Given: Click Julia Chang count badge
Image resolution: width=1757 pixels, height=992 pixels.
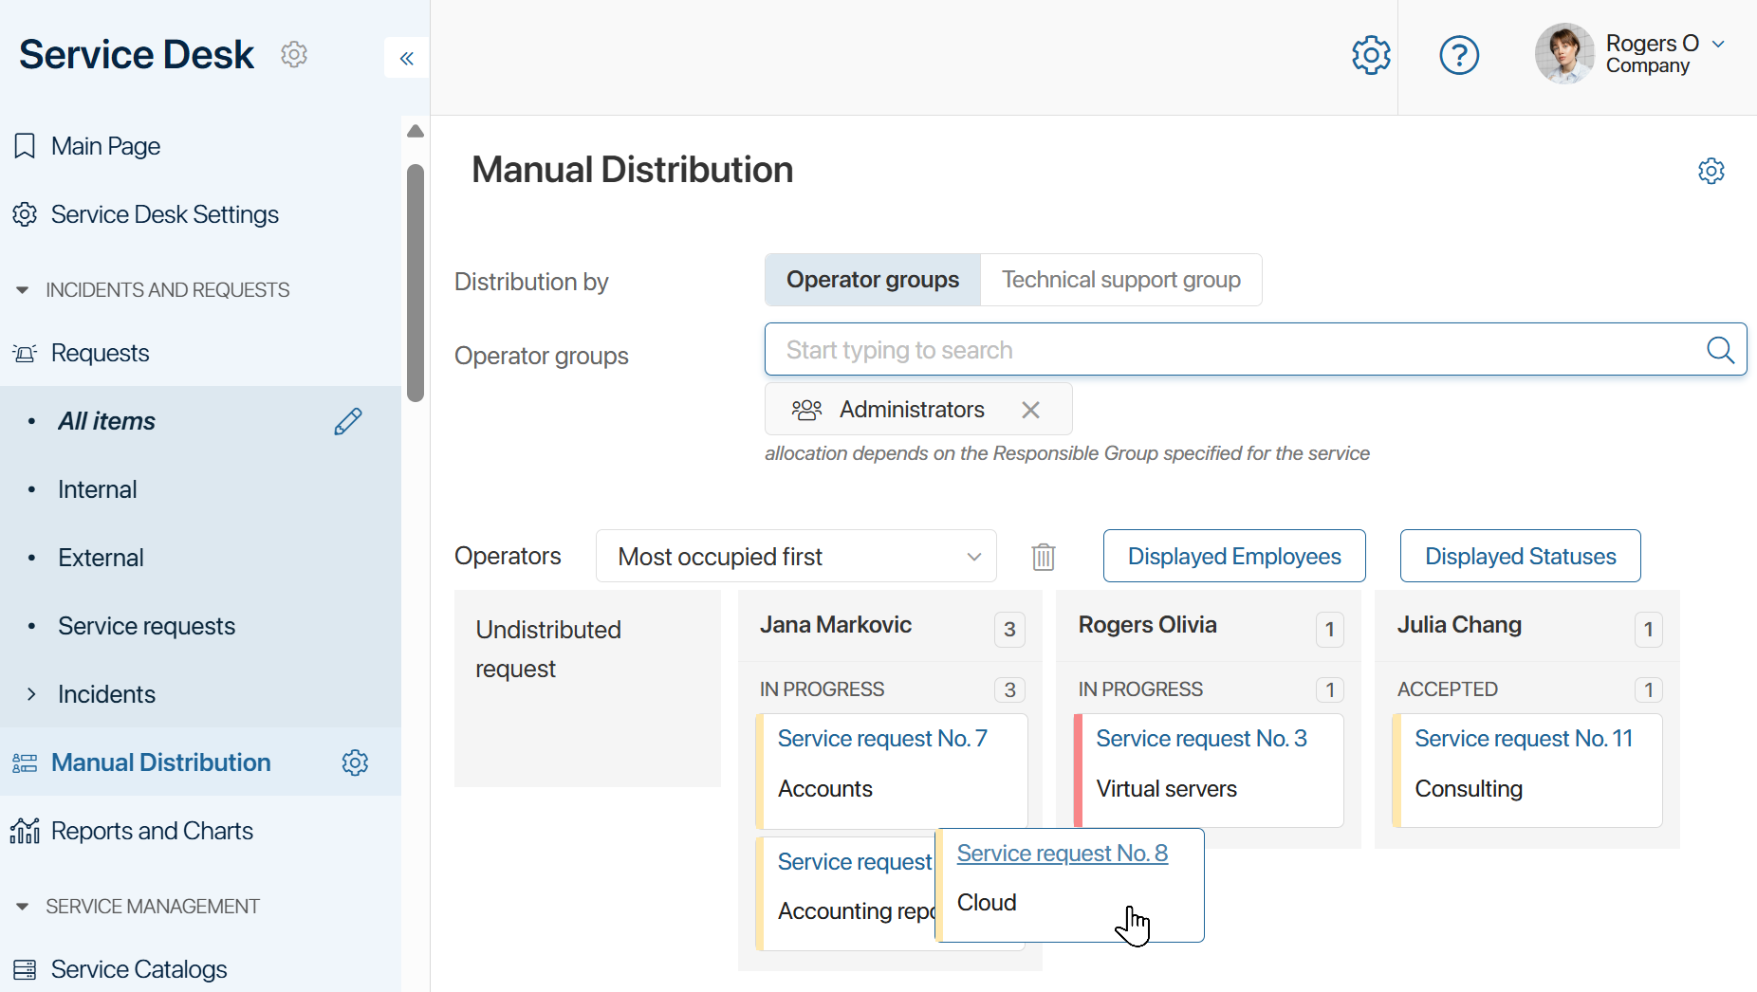Looking at the screenshot, I should tap(1648, 629).
